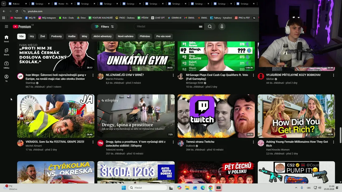Open more options for FESTIVAL GRAPE 2025 video

coord(93,142)
